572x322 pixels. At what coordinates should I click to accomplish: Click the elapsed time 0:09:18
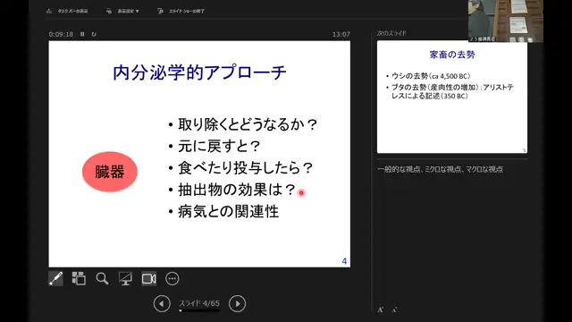tap(61, 34)
